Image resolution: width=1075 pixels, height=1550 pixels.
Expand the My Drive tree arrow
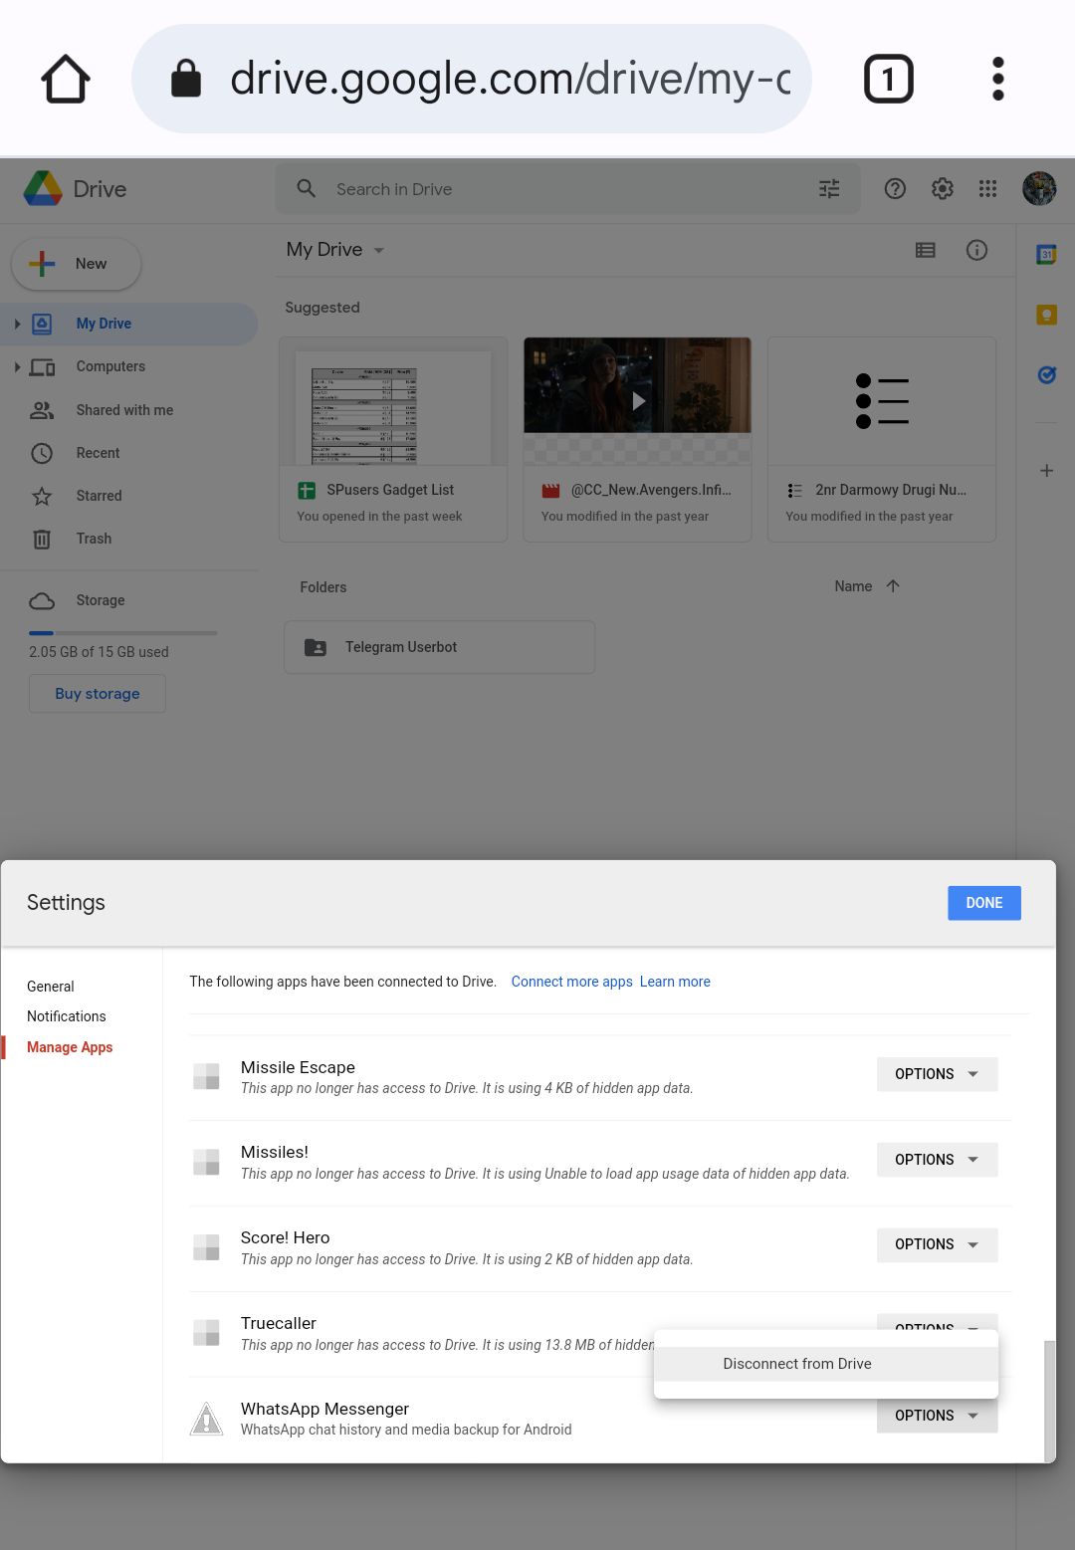coord(17,324)
